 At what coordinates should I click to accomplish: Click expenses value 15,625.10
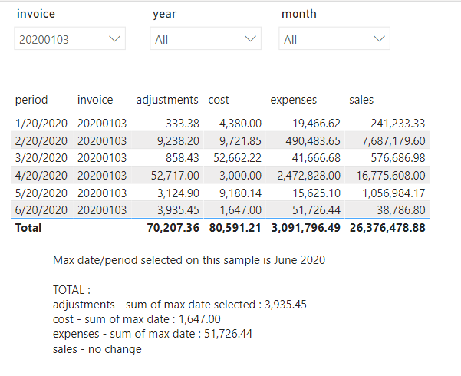(316, 193)
